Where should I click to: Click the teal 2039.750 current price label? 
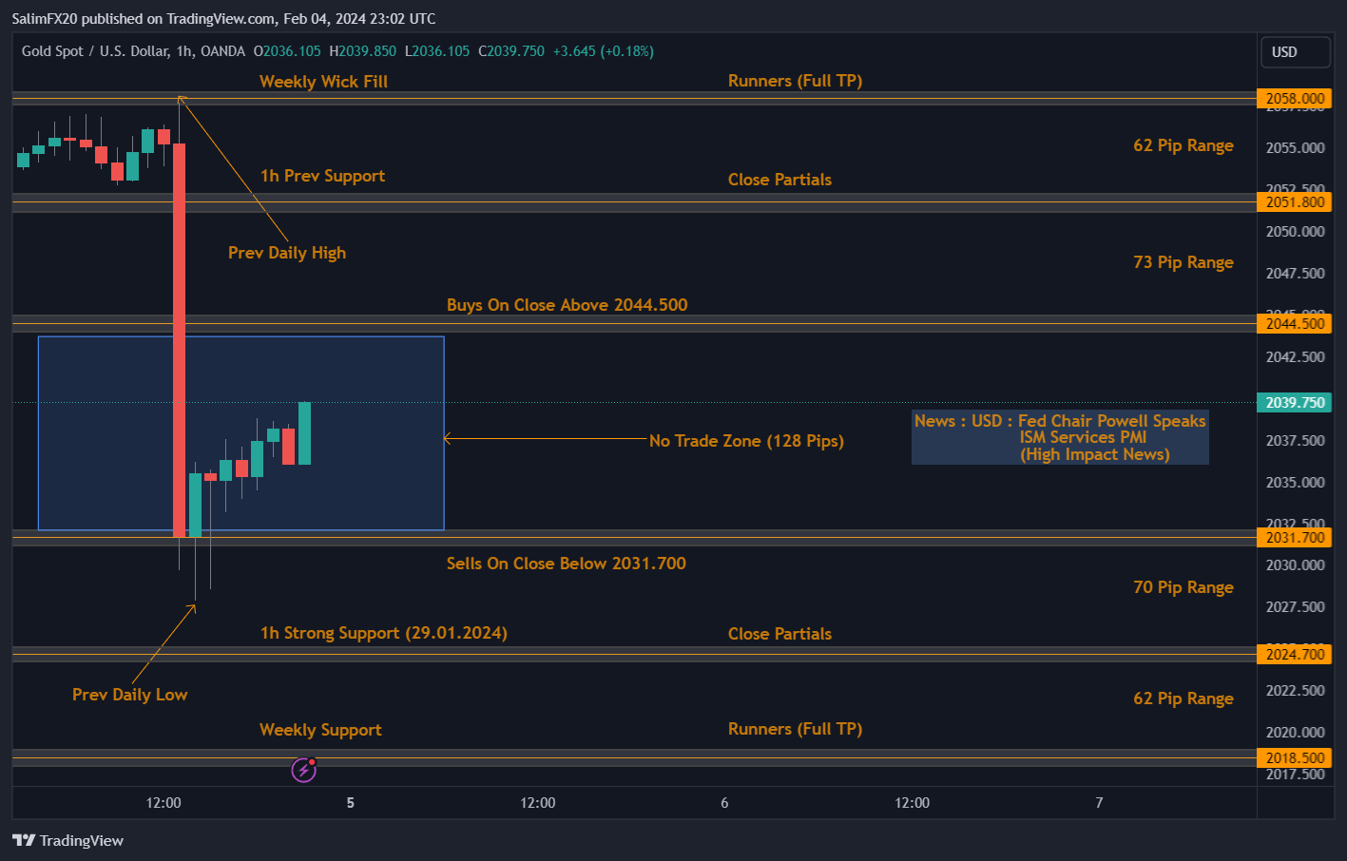point(1294,403)
